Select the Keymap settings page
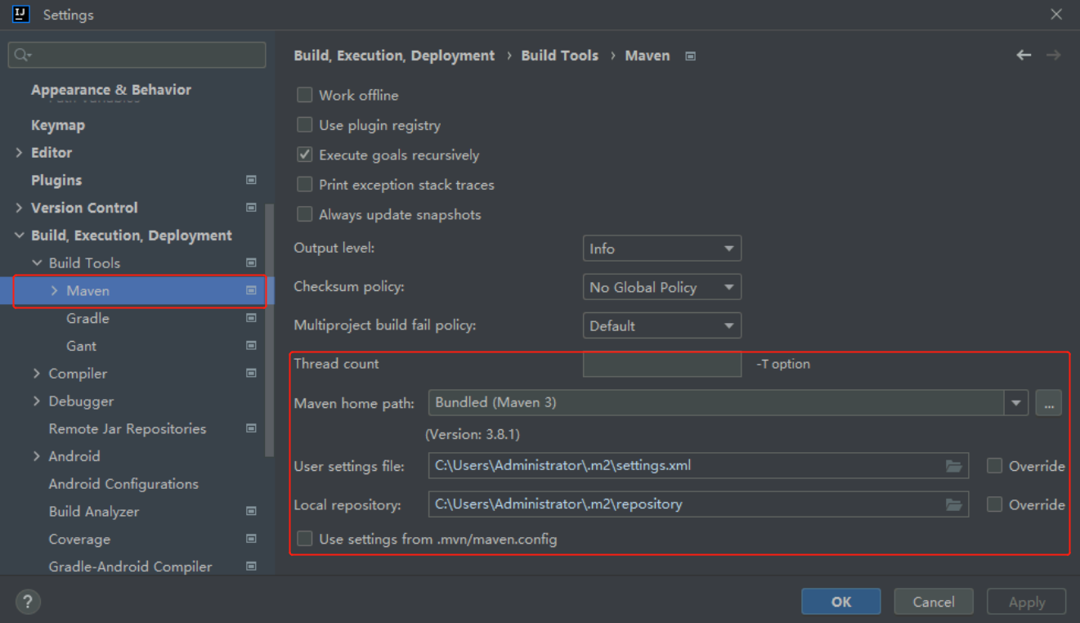The height and width of the screenshot is (623, 1080). pyautogui.click(x=58, y=125)
